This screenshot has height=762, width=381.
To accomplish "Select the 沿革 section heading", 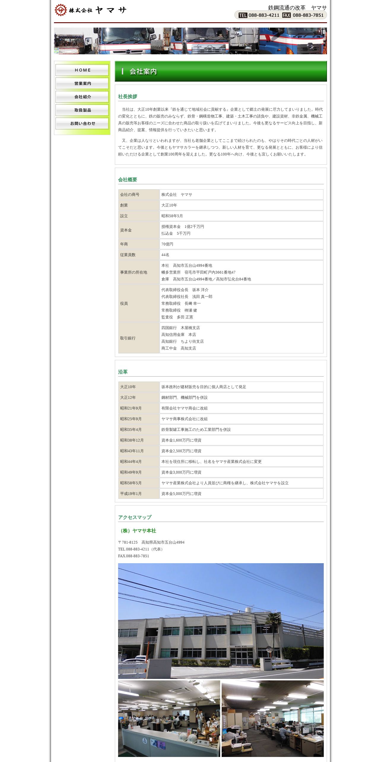I will 123,372.
